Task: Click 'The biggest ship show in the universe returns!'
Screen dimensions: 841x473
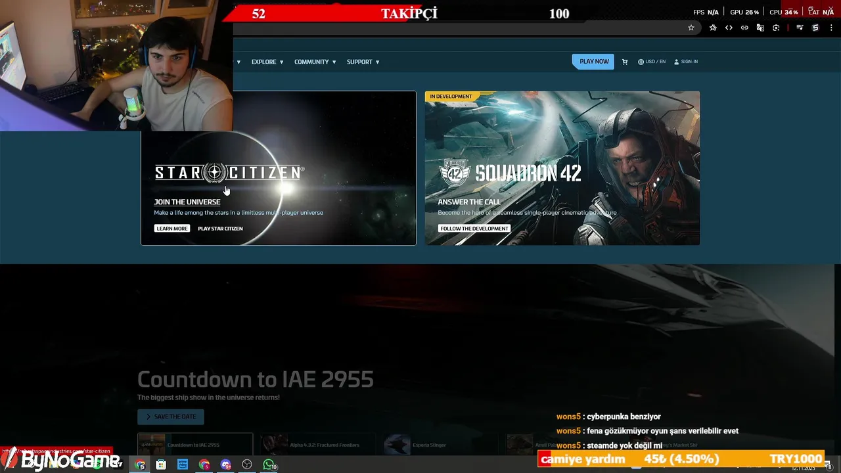Action: coord(208,397)
